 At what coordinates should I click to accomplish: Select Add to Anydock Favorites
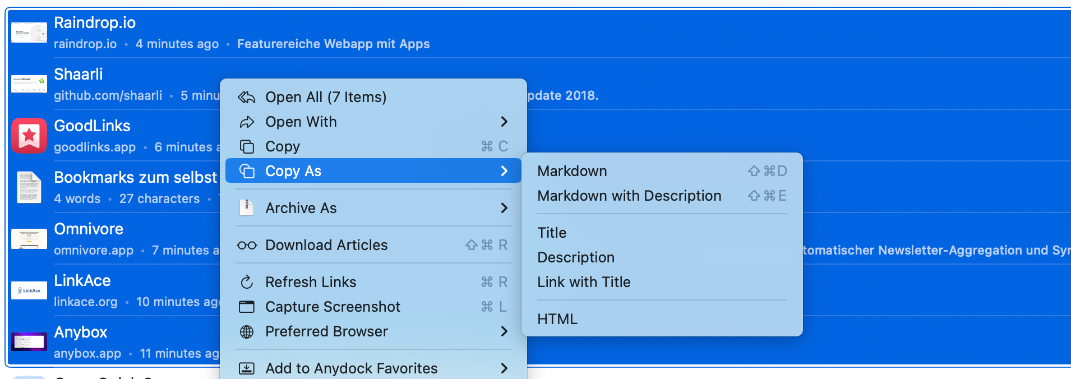click(373, 368)
